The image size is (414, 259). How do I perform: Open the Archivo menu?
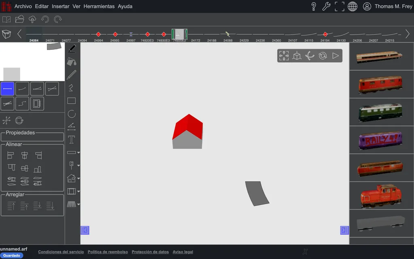[x=23, y=6]
